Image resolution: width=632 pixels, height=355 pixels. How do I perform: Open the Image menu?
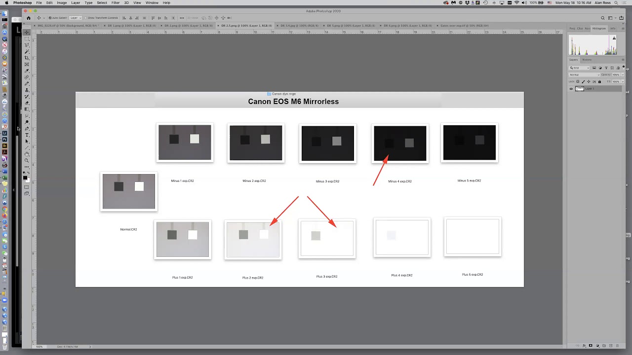62,3
